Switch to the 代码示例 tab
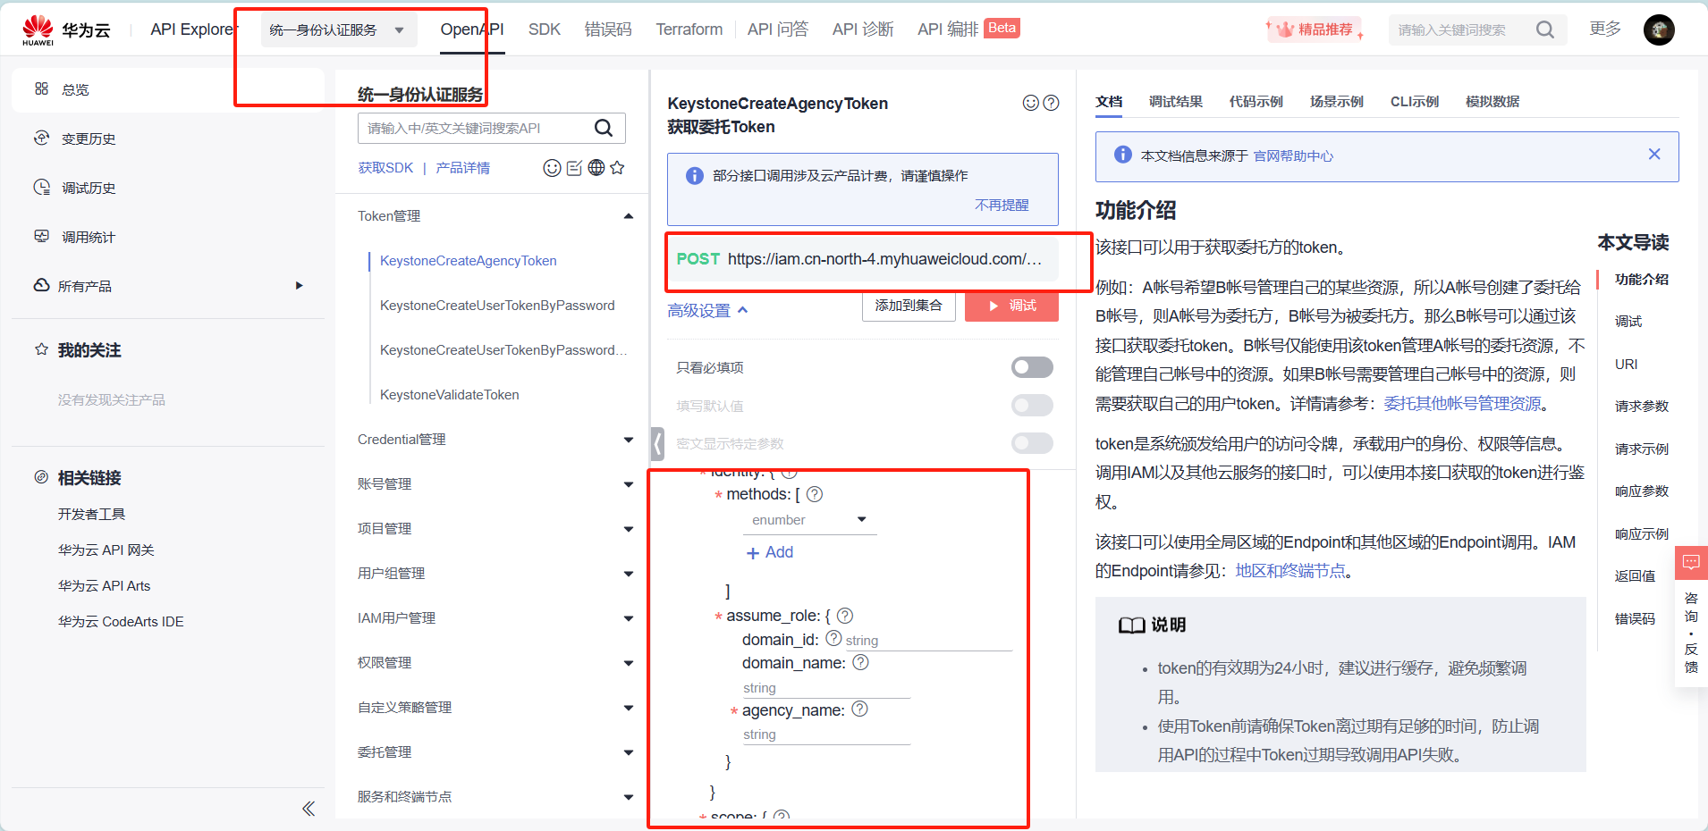 pos(1256,101)
